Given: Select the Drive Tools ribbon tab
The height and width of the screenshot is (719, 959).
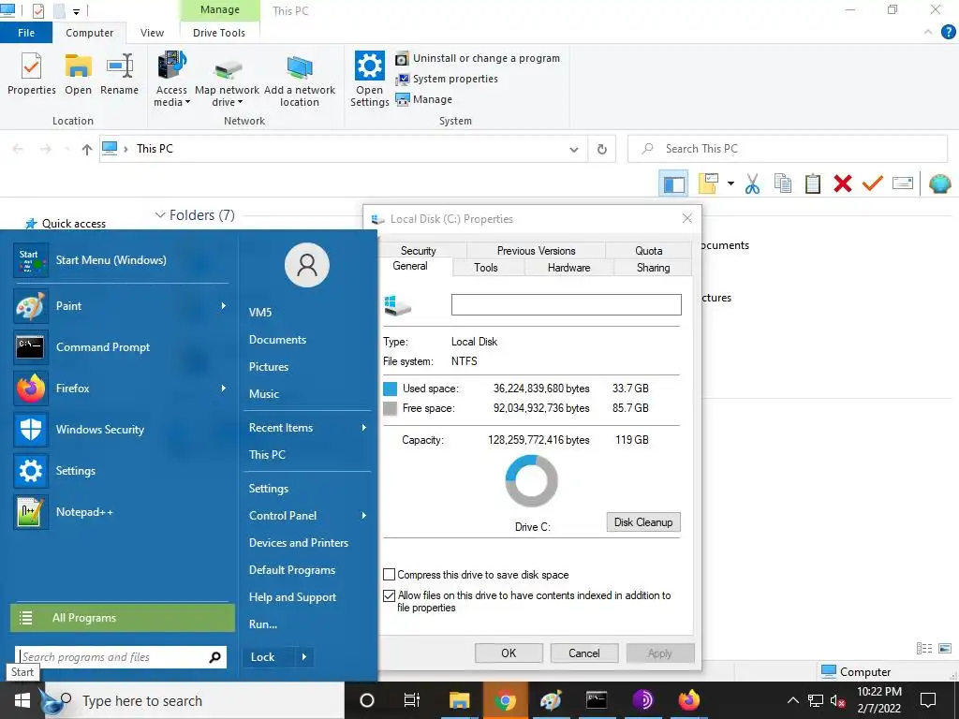Looking at the screenshot, I should [x=219, y=33].
